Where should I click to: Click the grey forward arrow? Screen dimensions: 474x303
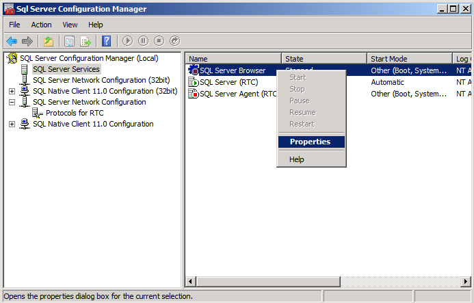(27, 41)
